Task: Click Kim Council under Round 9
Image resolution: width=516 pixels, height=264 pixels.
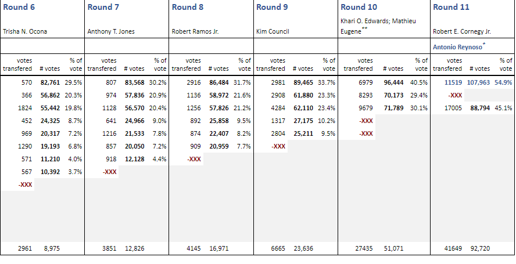Action: pos(273,31)
